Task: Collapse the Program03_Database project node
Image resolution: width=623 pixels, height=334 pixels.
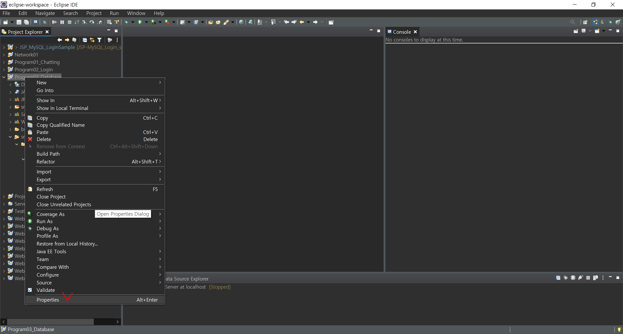Action: pyautogui.click(x=4, y=77)
